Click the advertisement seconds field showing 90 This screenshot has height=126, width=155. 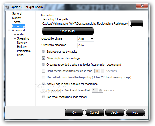pos(98,71)
